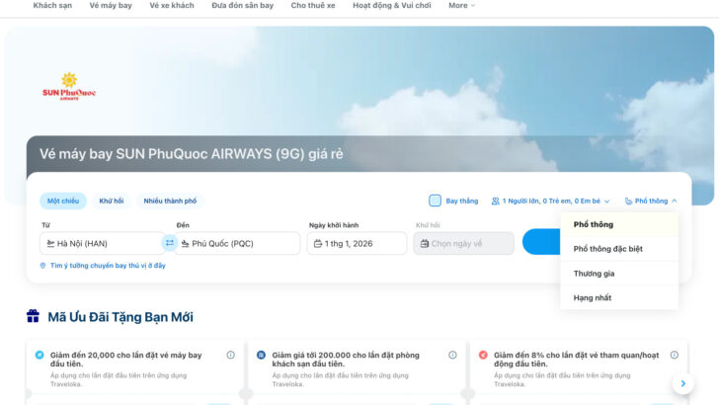Click the flight coupon blue badge icon
This screenshot has height=405, width=719.
coord(40,355)
